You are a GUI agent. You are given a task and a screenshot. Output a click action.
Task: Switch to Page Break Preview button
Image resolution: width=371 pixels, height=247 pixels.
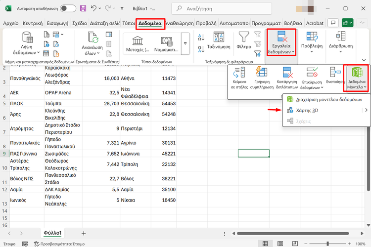pyautogui.click(x=295, y=244)
